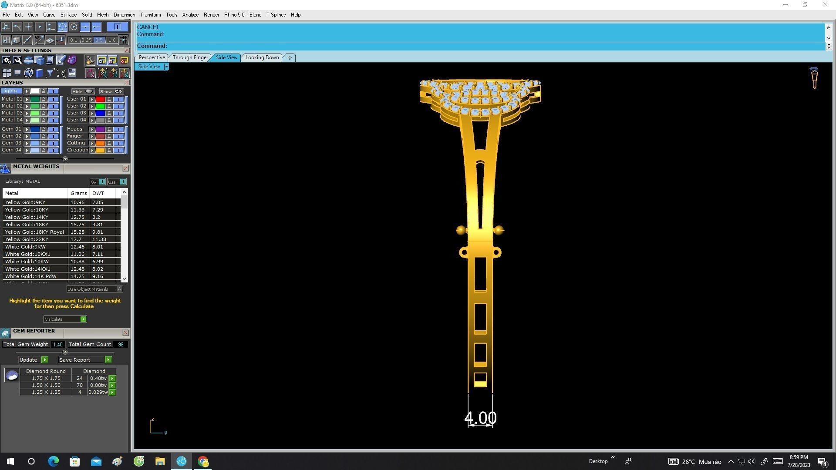
Task: Expand 1.25 X 1.25 diamond row arrow
Action: [112, 393]
